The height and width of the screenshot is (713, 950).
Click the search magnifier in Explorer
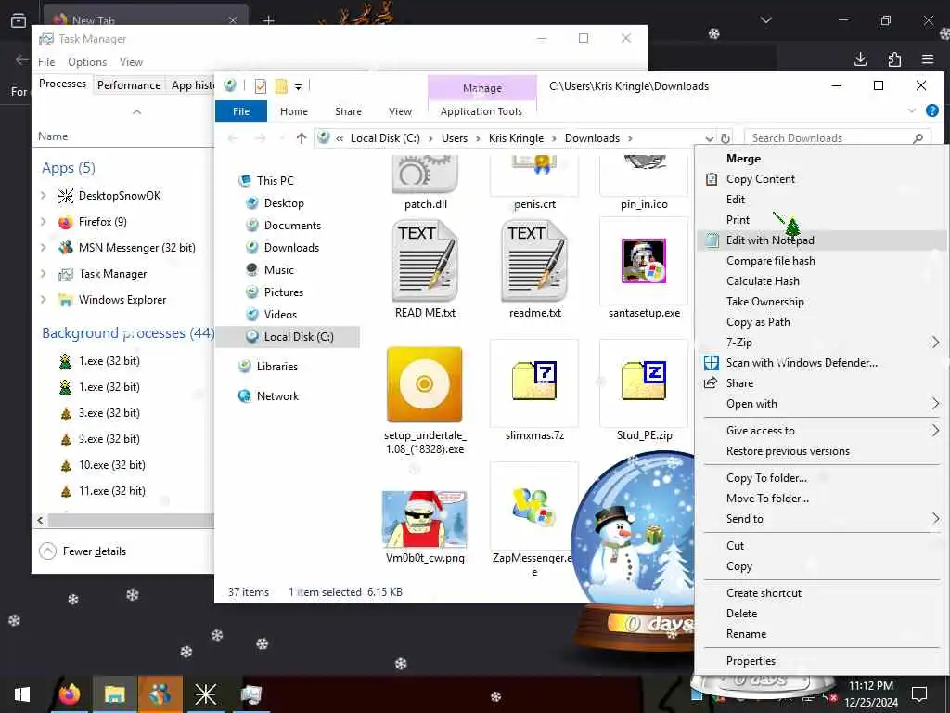point(918,138)
